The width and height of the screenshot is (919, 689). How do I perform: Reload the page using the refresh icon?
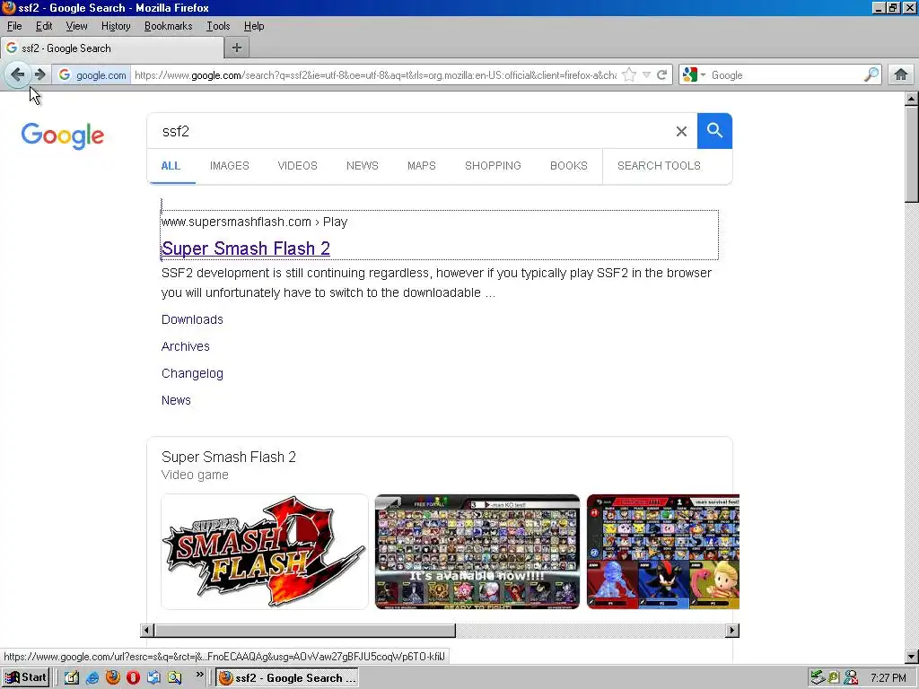661,75
